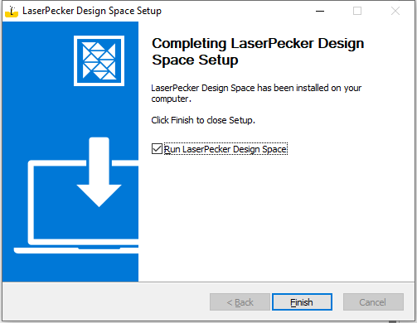Click the LaserPecker Design Space Setup title text
Image resolution: width=417 pixels, height=323 pixels.
92,11
